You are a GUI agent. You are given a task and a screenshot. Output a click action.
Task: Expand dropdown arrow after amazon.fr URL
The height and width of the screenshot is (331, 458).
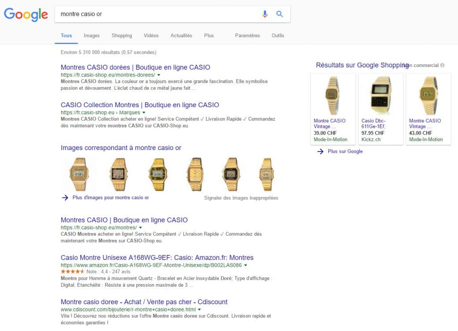point(246,265)
